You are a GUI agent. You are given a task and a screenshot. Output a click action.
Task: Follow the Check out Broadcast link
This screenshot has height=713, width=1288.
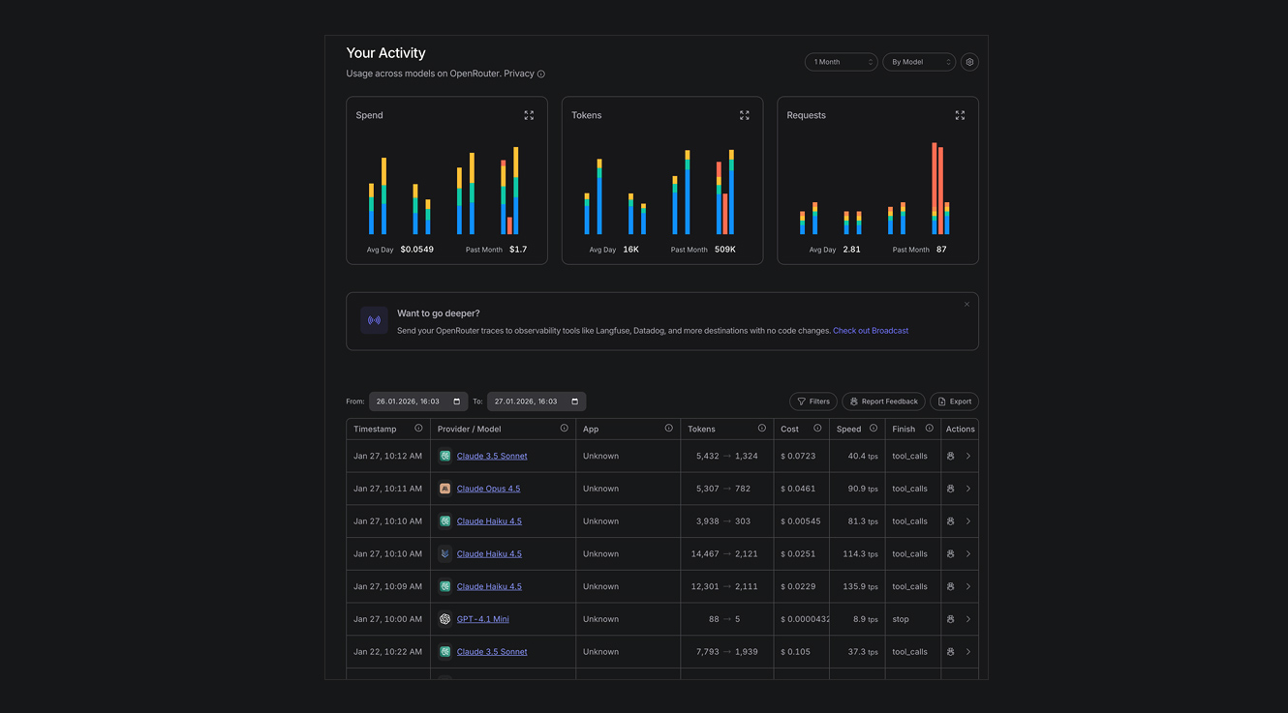click(870, 331)
